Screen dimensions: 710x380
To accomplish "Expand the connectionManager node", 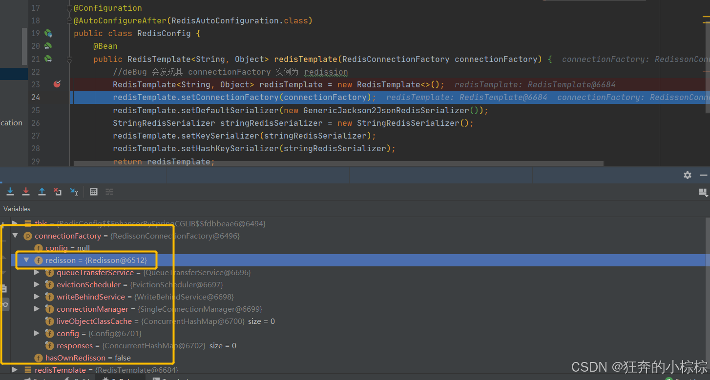I will coord(37,309).
